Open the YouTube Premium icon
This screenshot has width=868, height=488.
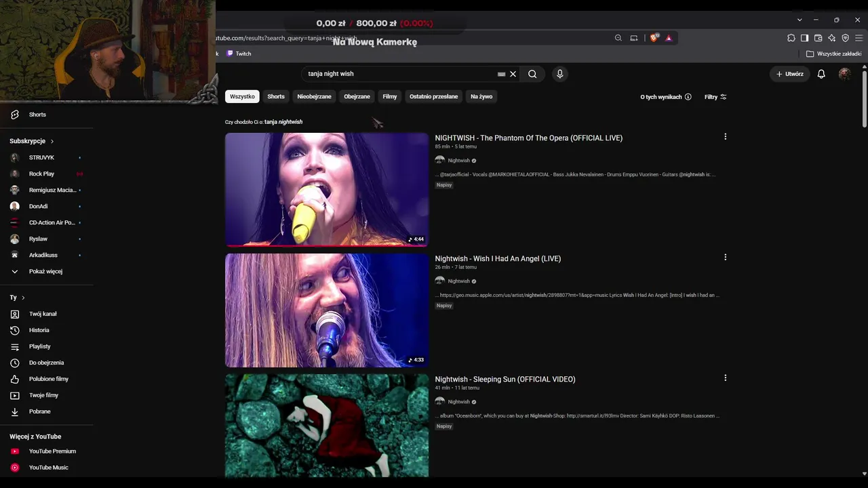15,451
